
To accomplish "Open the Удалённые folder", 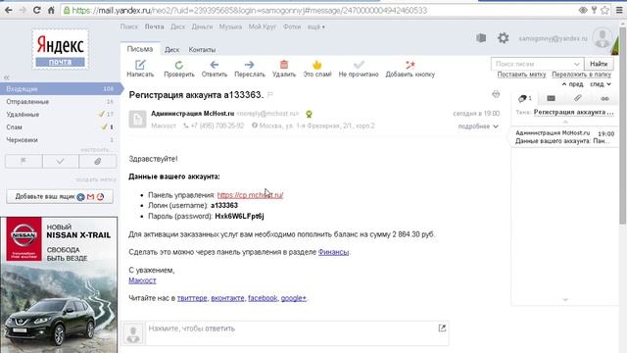I will point(59,115).
